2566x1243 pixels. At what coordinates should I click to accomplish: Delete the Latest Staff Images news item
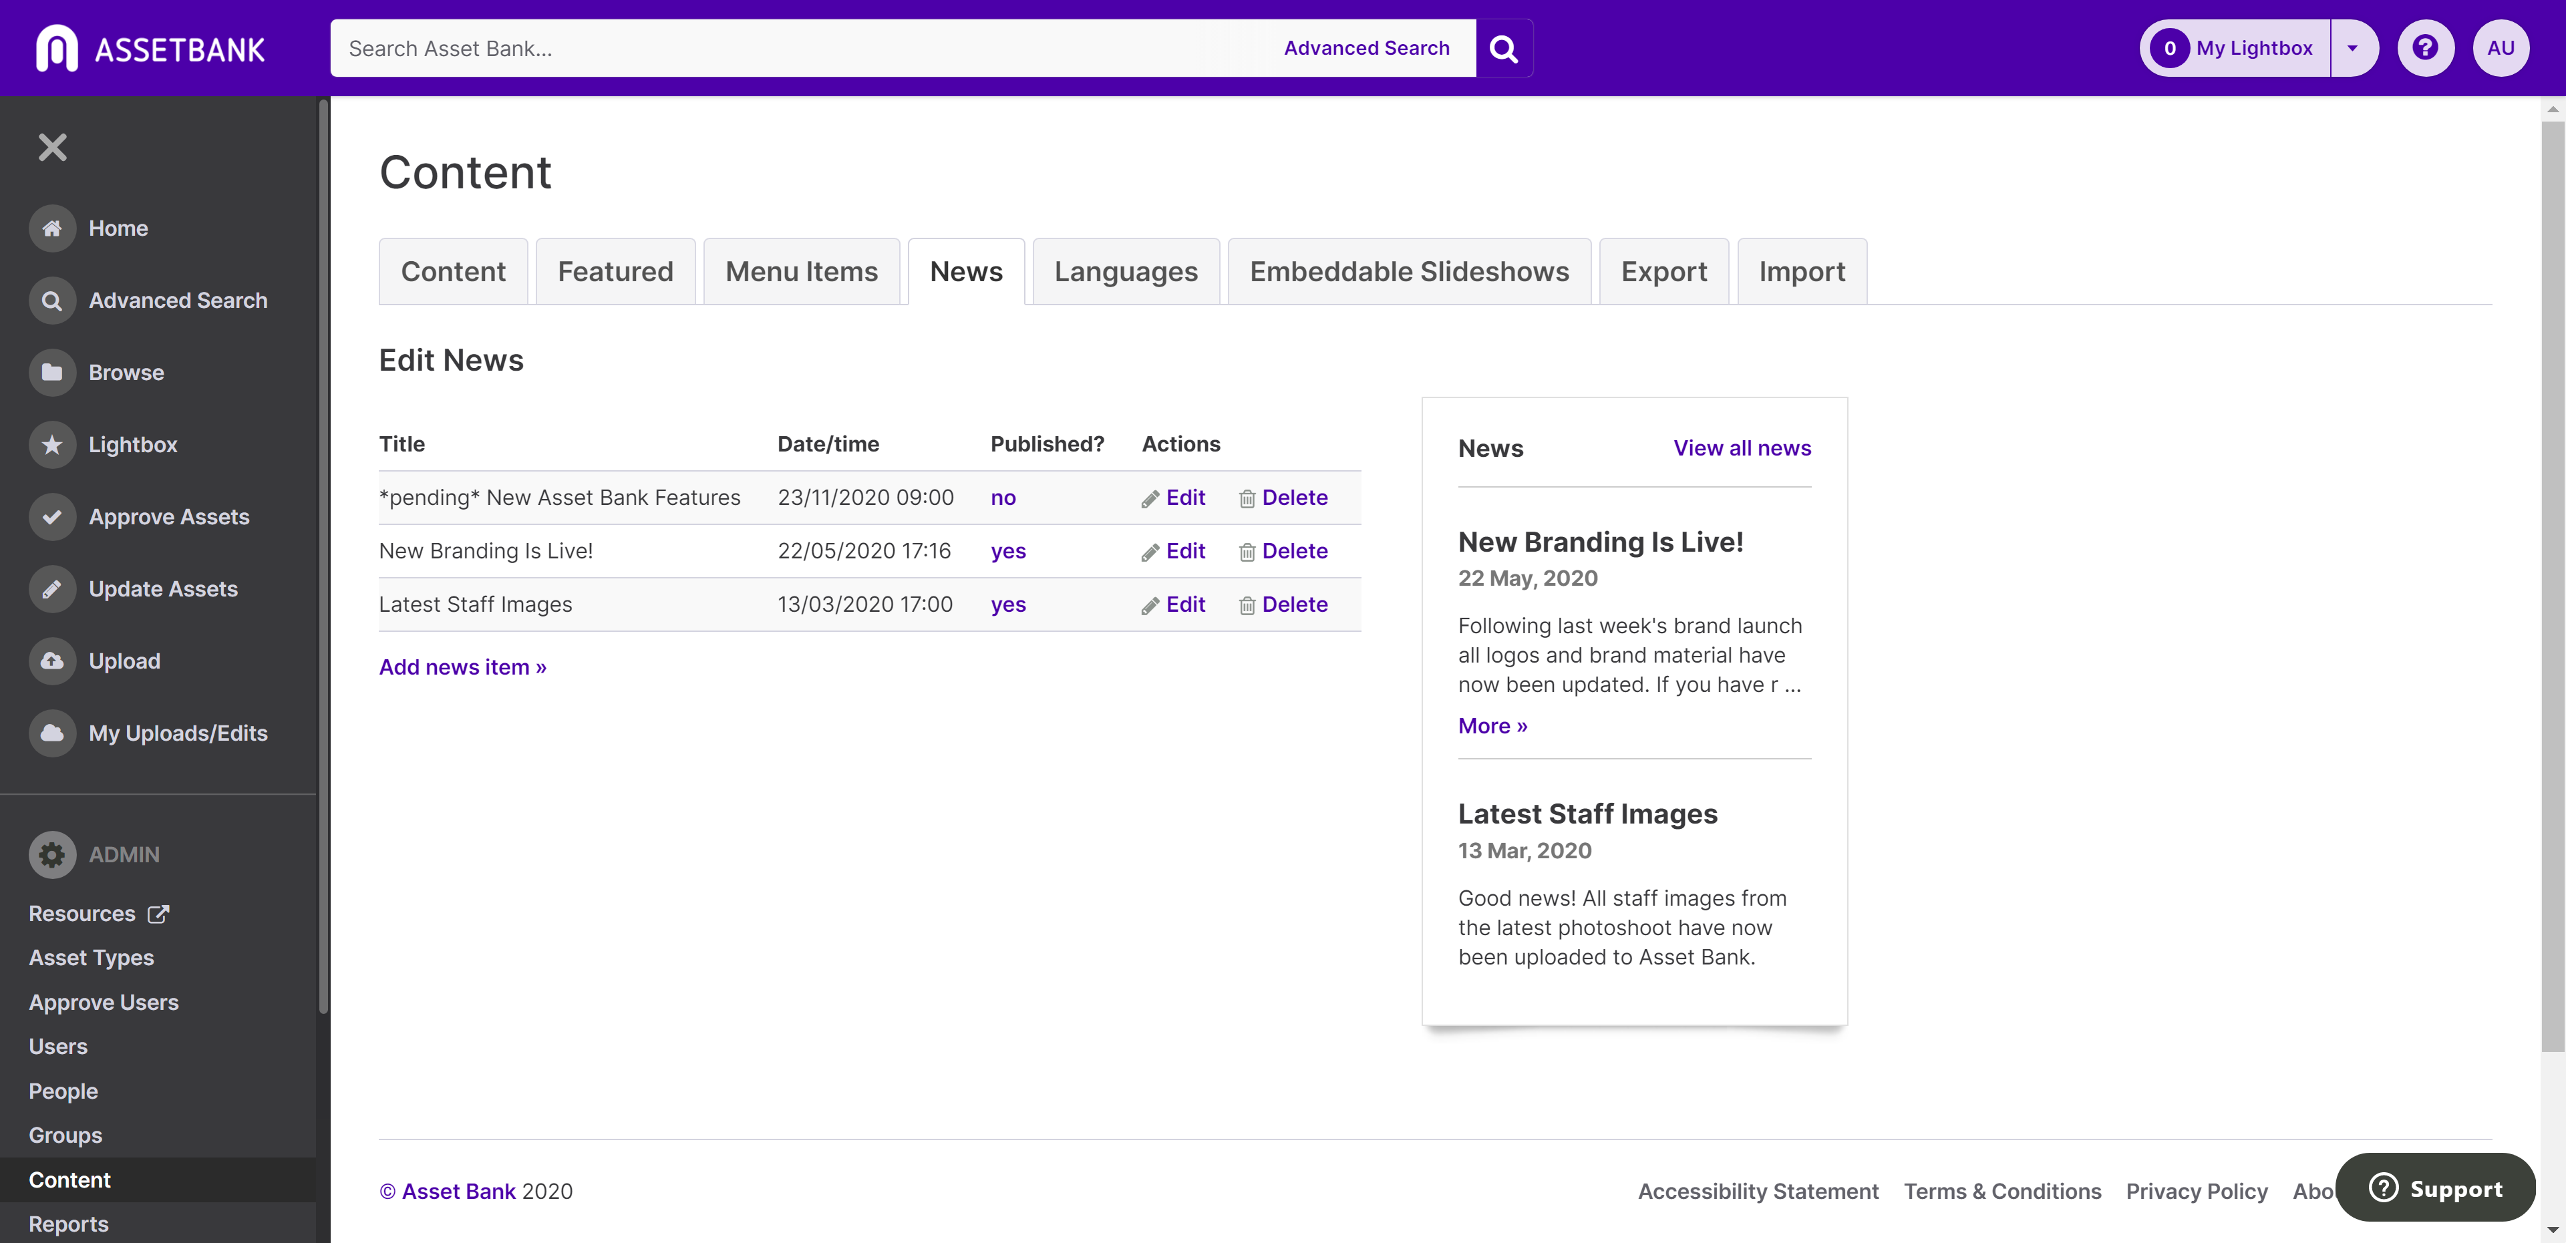(1294, 604)
